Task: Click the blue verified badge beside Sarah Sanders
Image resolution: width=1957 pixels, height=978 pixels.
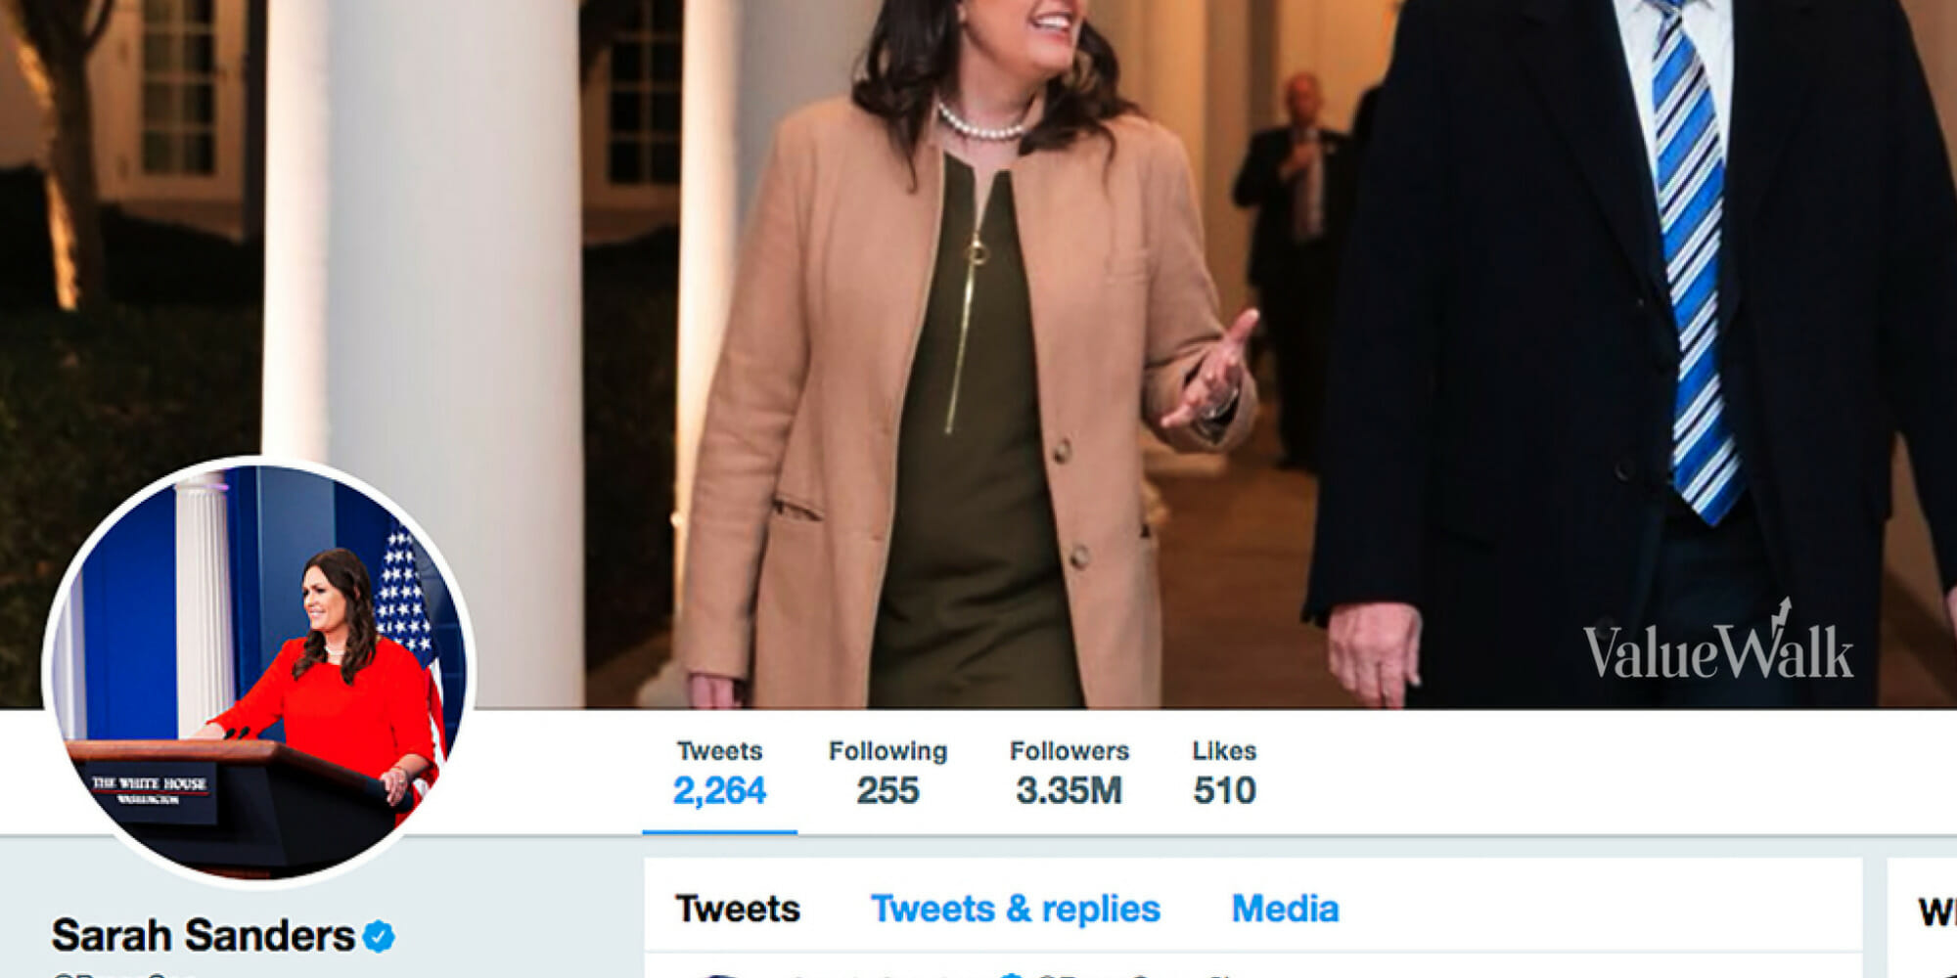Action: [379, 936]
